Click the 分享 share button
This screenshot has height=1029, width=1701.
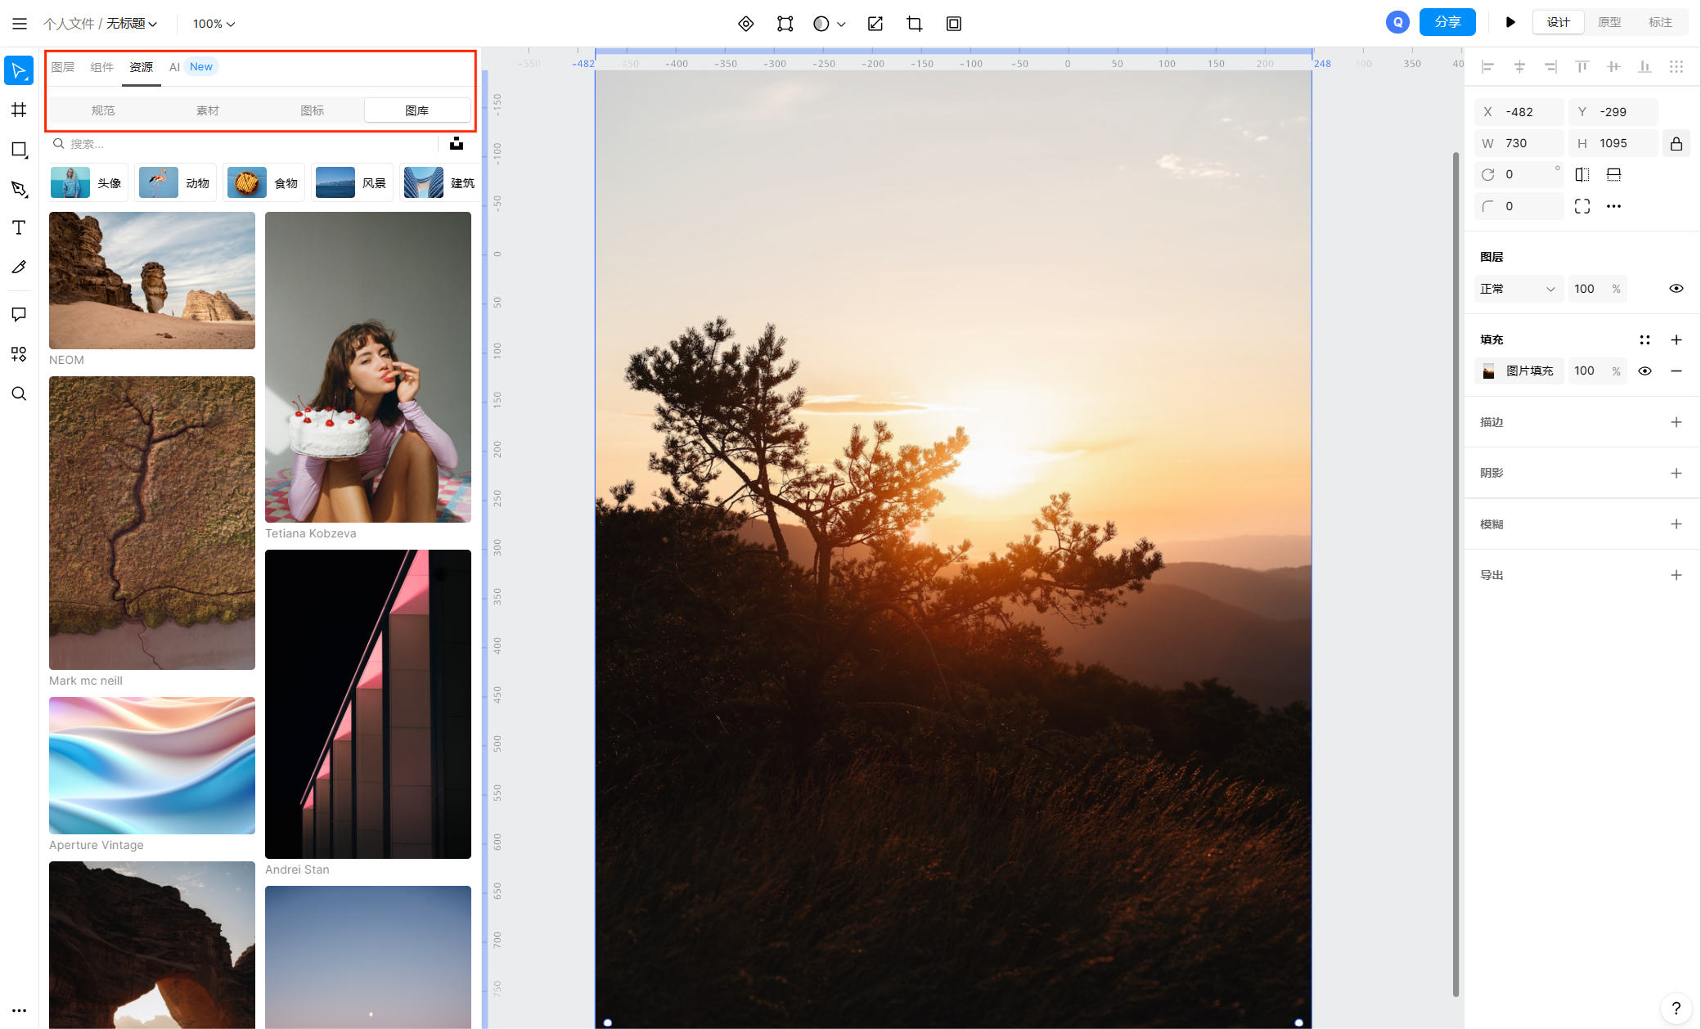pyautogui.click(x=1447, y=22)
